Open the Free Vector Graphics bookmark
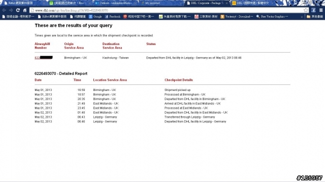The height and width of the screenshot is (182, 325). [x=272, y=17]
